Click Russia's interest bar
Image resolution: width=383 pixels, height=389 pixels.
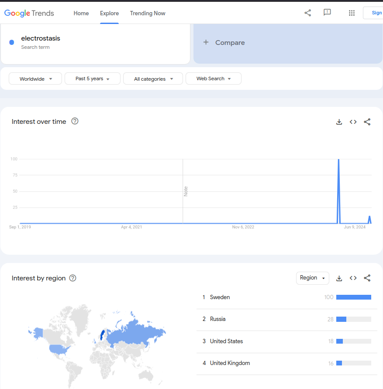pyautogui.click(x=354, y=319)
